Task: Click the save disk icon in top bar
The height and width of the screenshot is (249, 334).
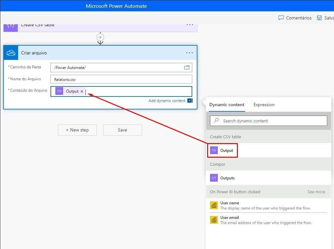Action: coord(319,18)
